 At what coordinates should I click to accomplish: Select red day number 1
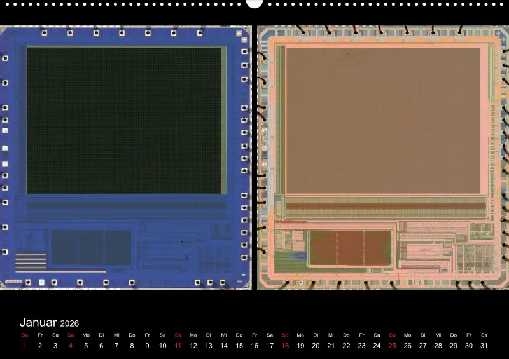pos(25,346)
